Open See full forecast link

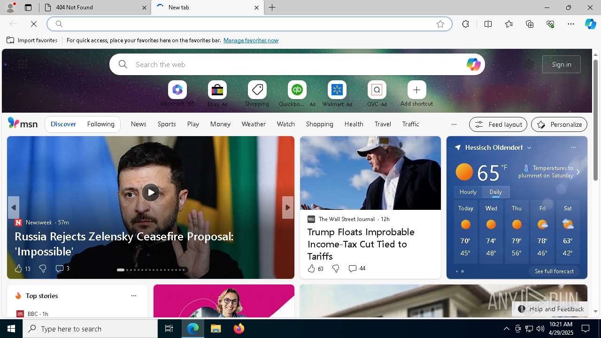pos(554,271)
